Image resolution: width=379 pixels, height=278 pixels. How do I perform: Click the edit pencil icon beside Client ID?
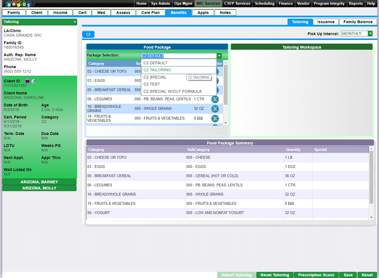34,81
